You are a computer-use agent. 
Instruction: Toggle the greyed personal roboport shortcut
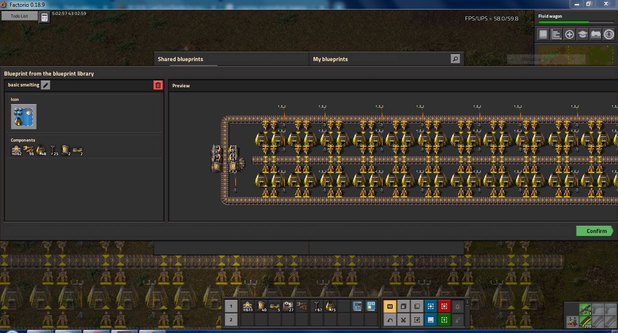pos(458,306)
